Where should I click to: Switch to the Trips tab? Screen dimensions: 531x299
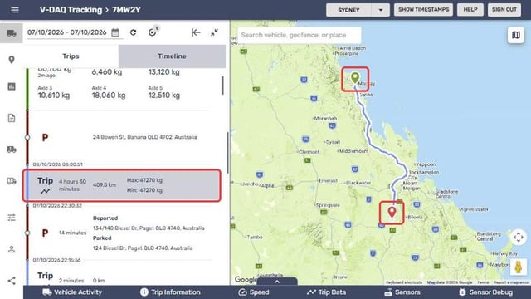pyautogui.click(x=71, y=56)
